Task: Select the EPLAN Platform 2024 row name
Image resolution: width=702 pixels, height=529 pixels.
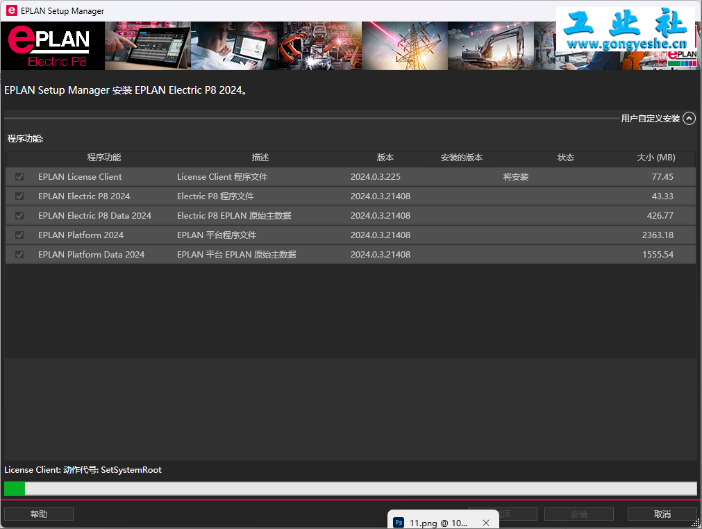Action: coord(81,235)
